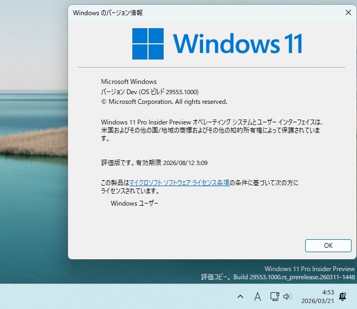The image size is (357, 309).
Task: Open clock showing 4:53 2026/03/21
Action: click(x=318, y=297)
